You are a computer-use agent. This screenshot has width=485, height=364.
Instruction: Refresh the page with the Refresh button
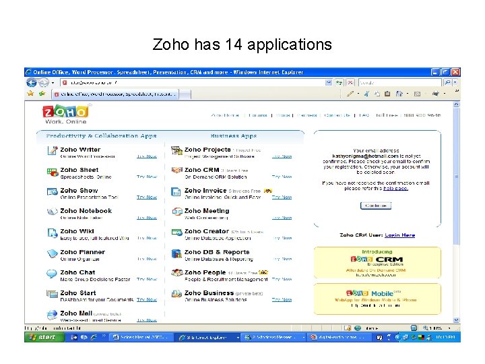(x=339, y=83)
